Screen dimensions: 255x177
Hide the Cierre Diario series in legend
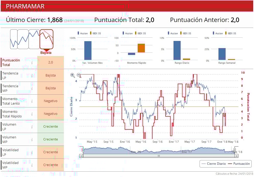[x=214, y=164]
